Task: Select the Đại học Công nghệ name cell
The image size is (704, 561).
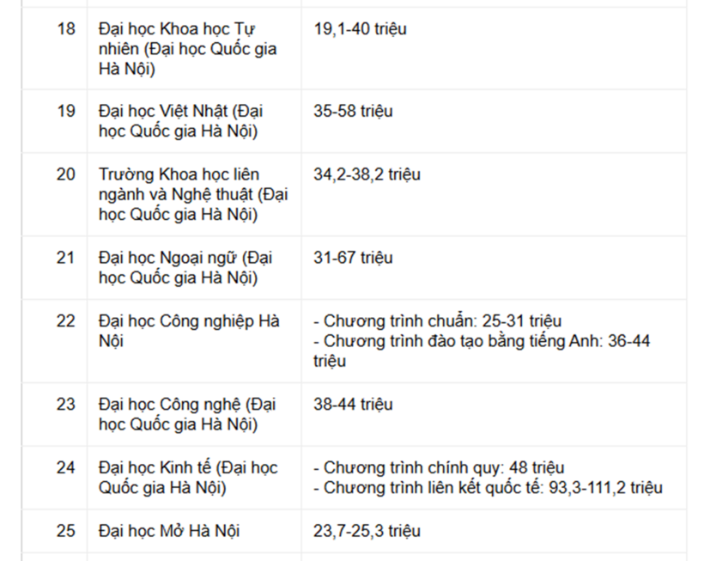Action: (x=185, y=413)
